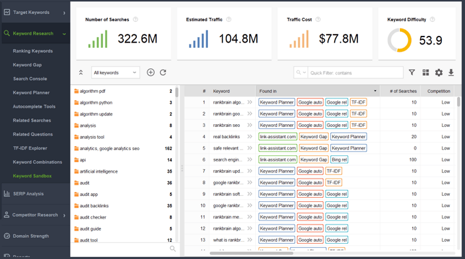465x259 pixels.
Task: Select Keyword Sandbox in sidebar
Action: 32,176
